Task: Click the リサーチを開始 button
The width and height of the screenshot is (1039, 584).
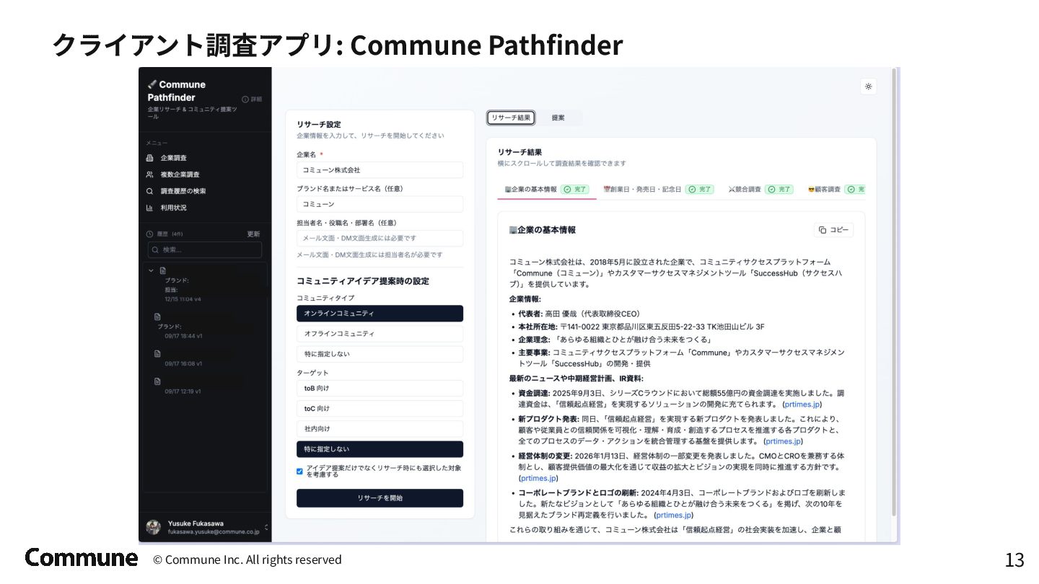Action: [380, 498]
